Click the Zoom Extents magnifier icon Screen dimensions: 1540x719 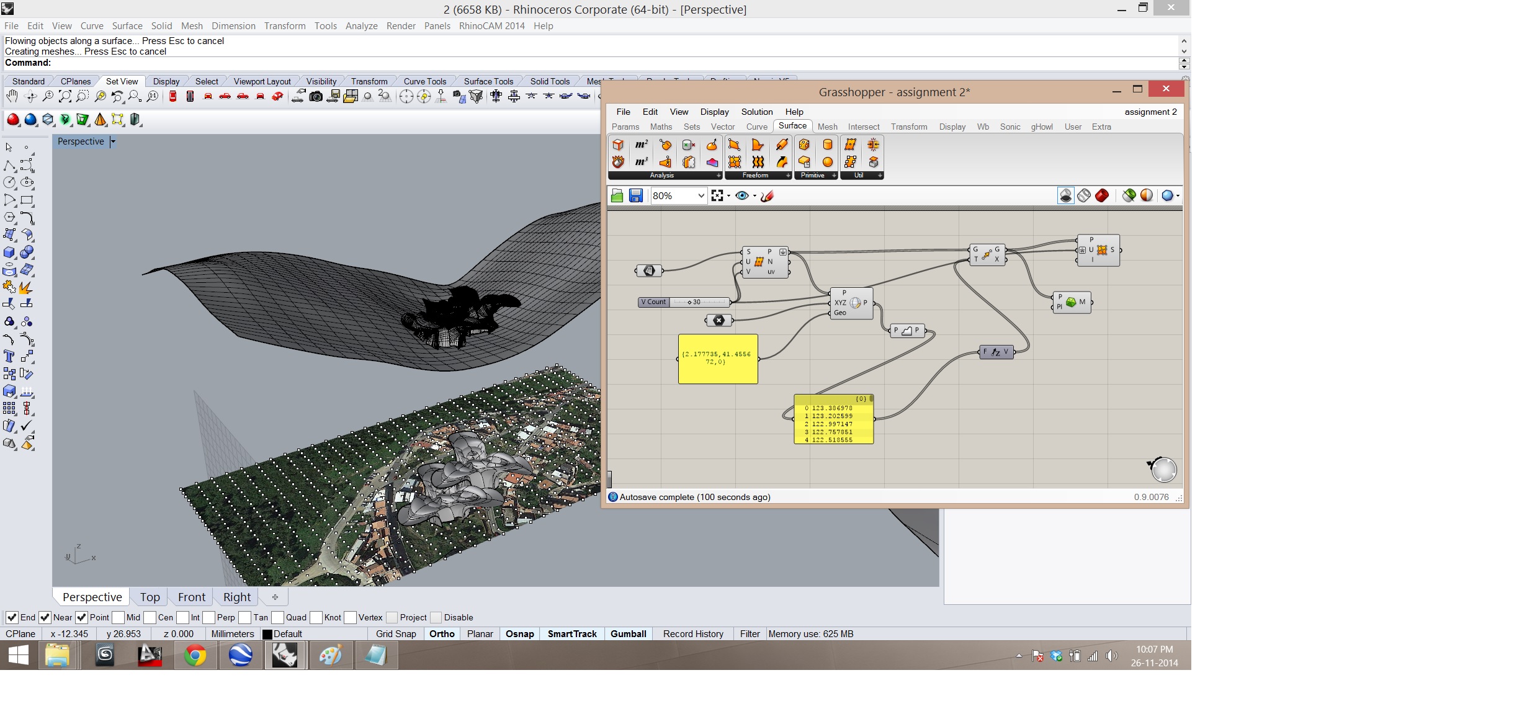pyautogui.click(x=65, y=96)
